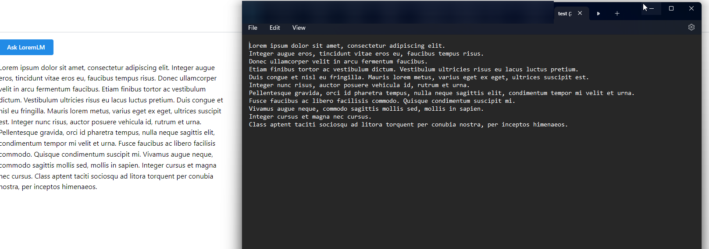Close the test tab
Screen dimensions: 709x249
pyautogui.click(x=580, y=13)
